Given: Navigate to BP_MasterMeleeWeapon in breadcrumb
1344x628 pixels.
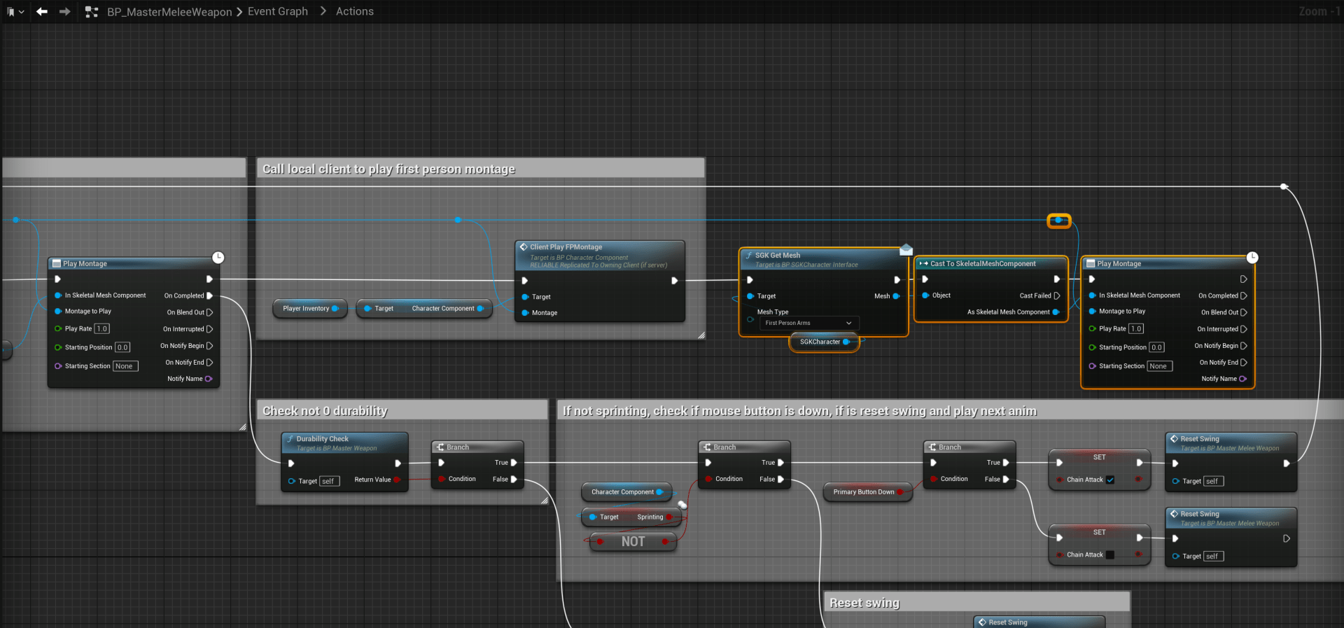Looking at the screenshot, I should 169,12.
